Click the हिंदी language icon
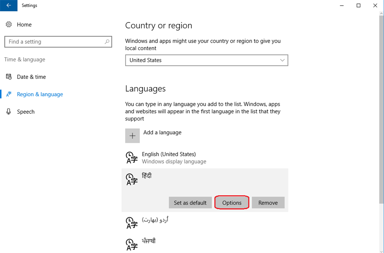The height and width of the screenshot is (253, 384). pos(132,179)
